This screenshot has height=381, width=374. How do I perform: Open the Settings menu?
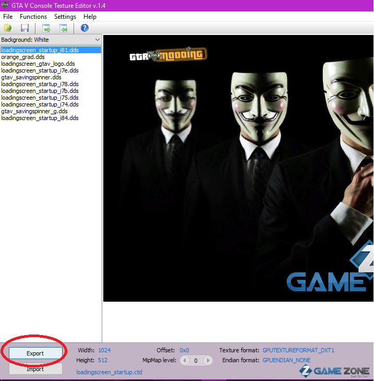[x=65, y=17]
